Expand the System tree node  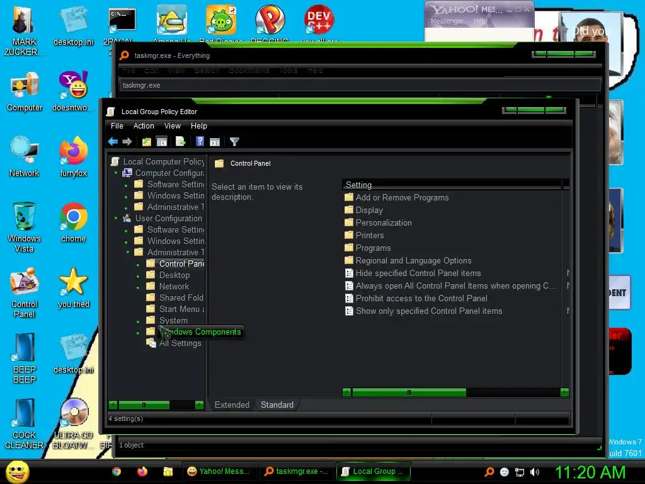coord(138,321)
